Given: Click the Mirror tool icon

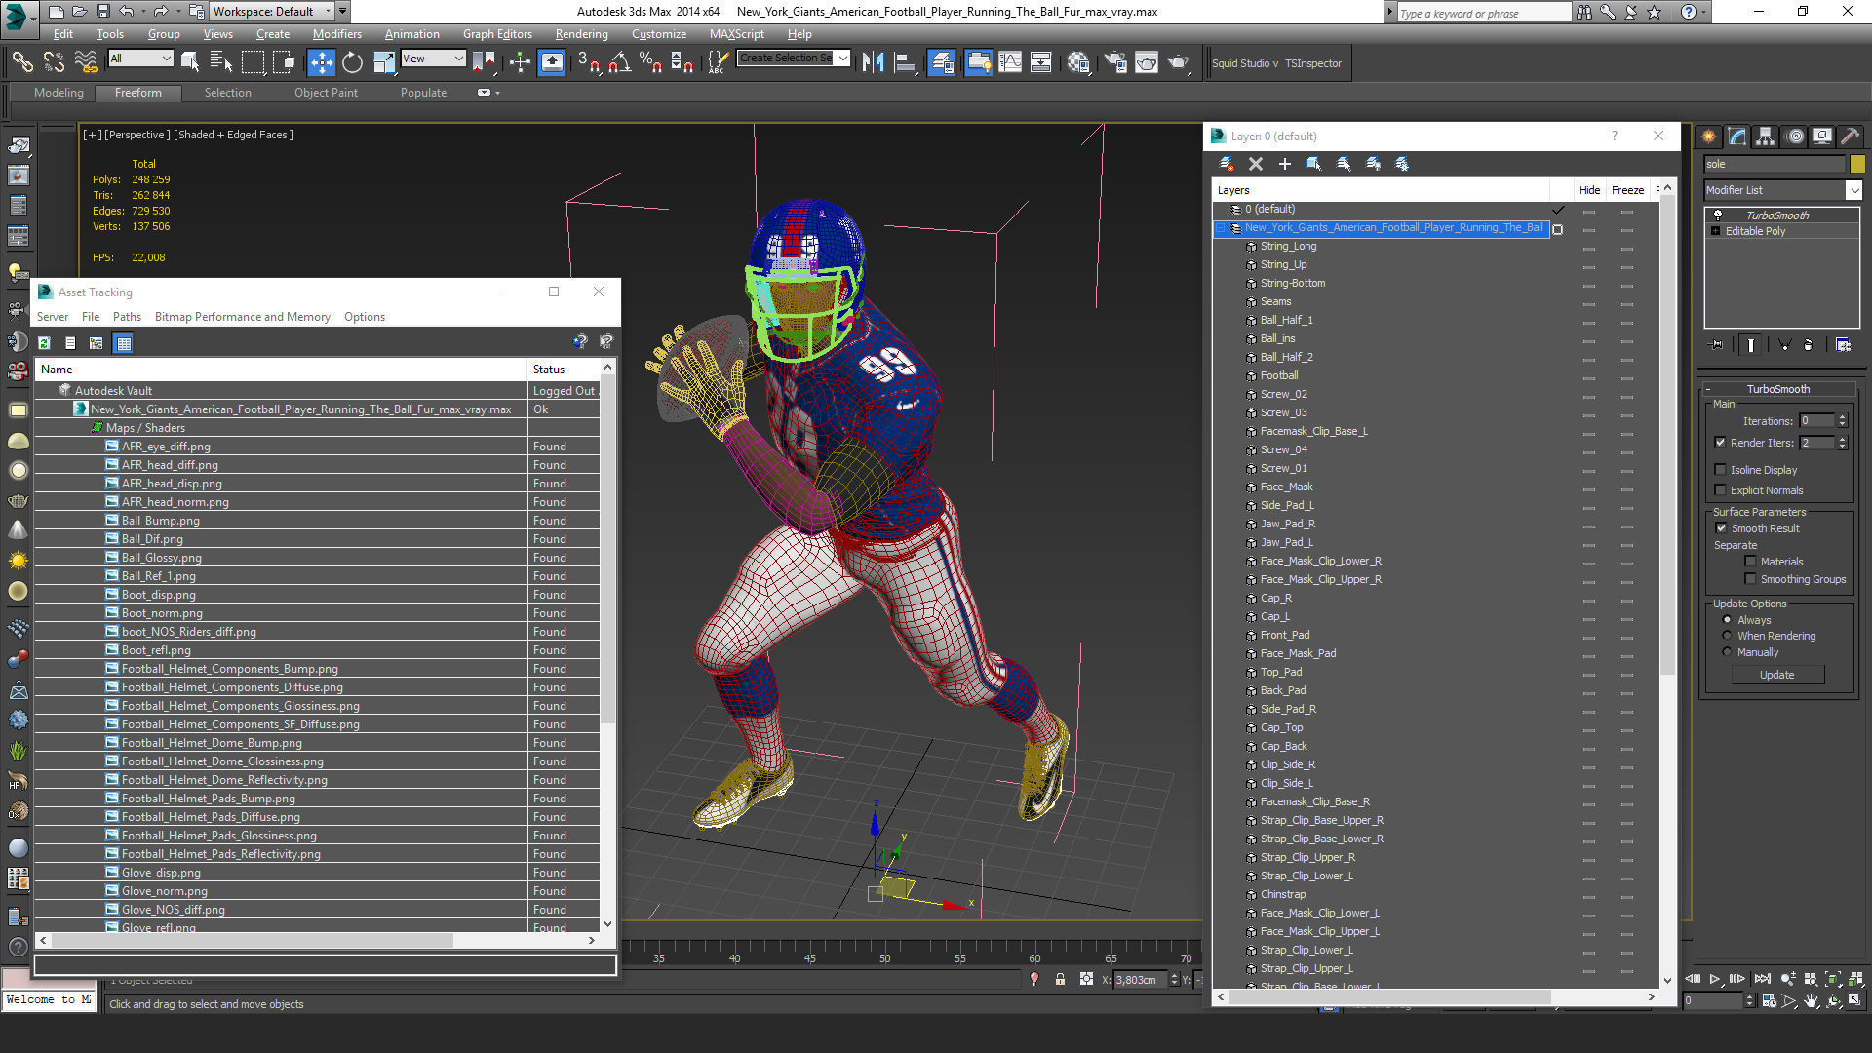Looking at the screenshot, I should tap(873, 63).
